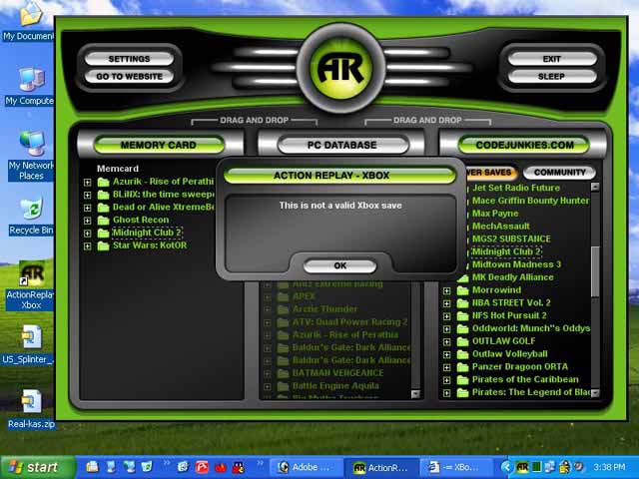This screenshot has width=639, height=479.
Task: Click the GO TO WEBSITE button
Action: [x=129, y=76]
